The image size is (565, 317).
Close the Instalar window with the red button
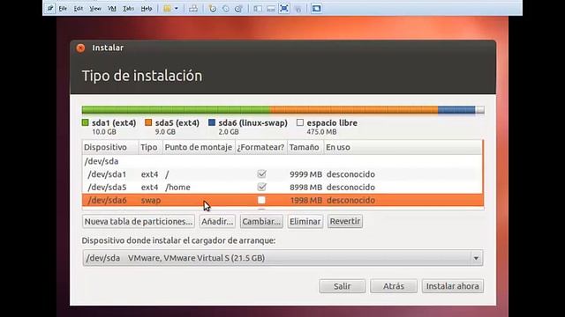(80, 48)
